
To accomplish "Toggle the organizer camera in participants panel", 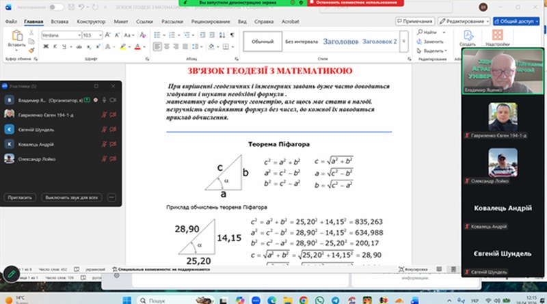I will point(113,100).
